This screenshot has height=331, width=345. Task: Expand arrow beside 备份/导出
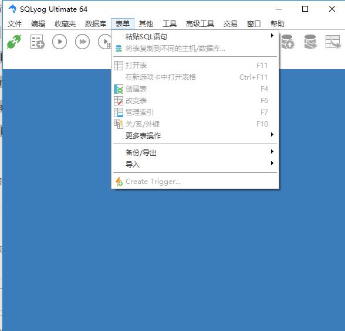(x=272, y=152)
